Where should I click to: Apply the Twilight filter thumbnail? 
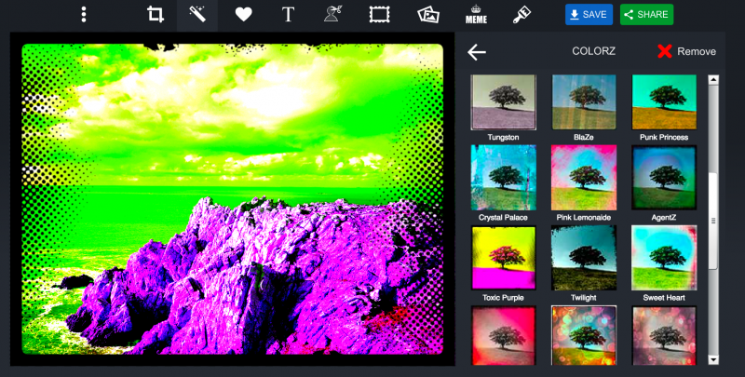pos(584,258)
